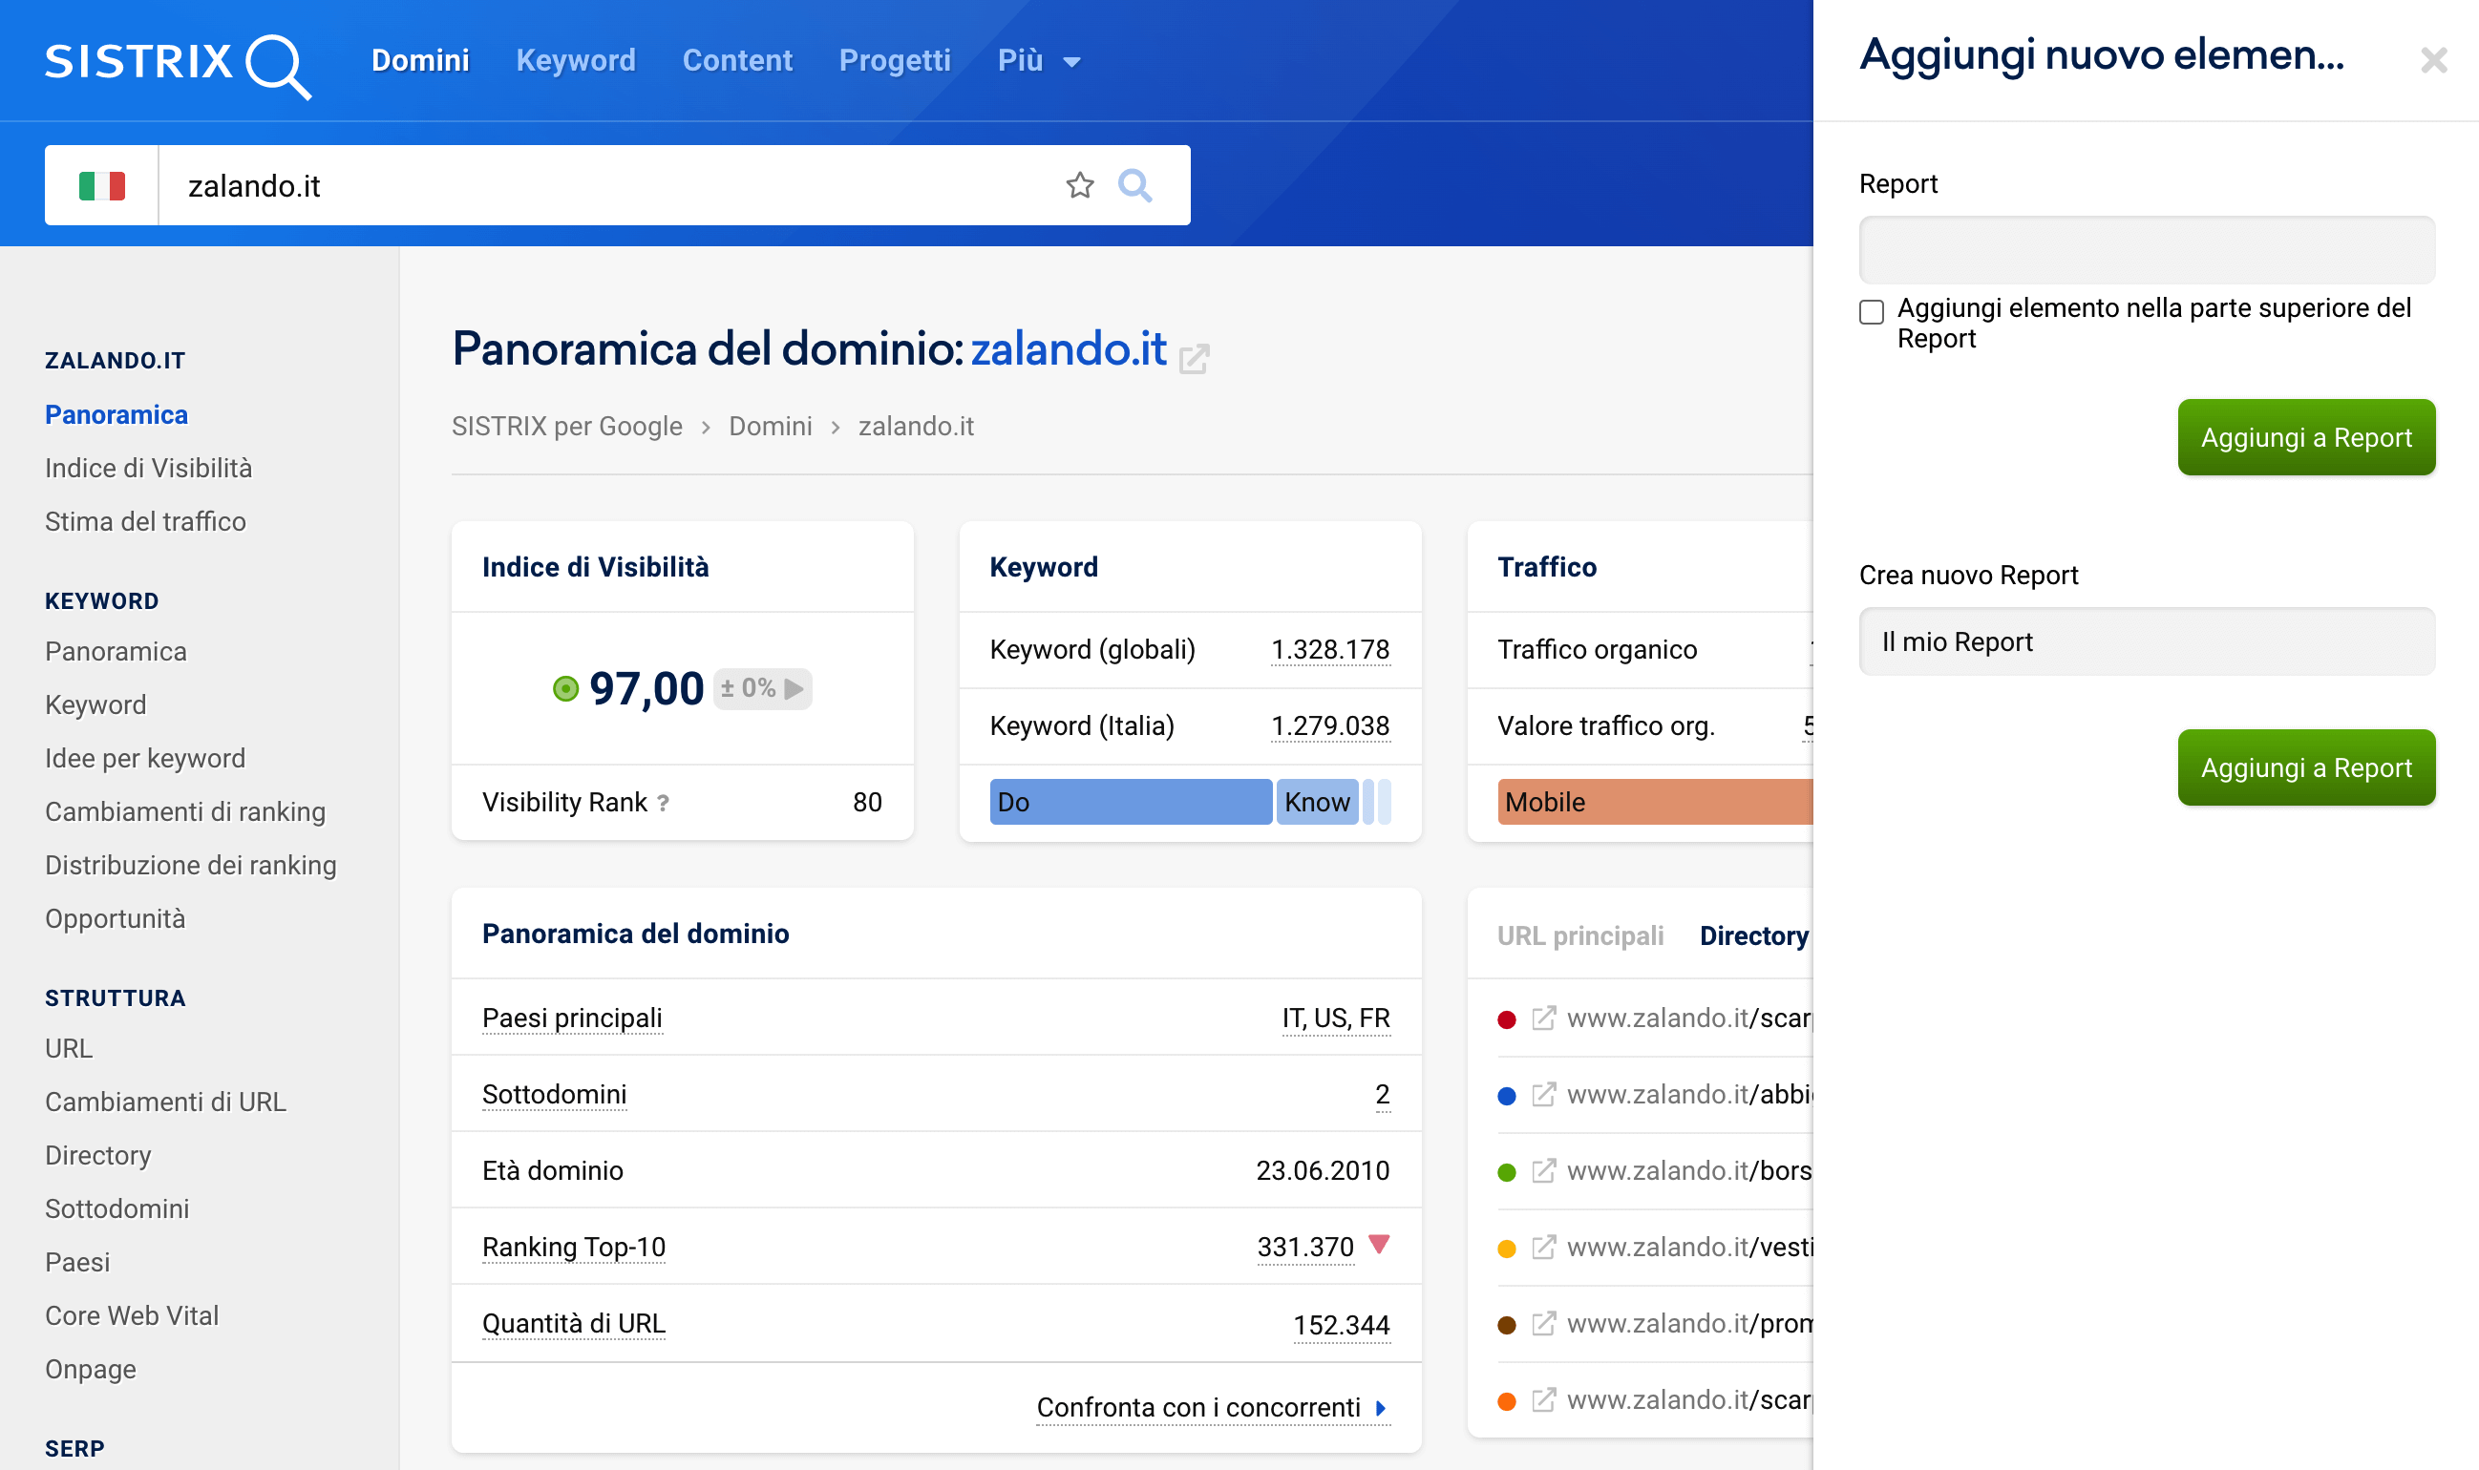Check Aggiungi elemento nella parte superiore checkbox
The image size is (2479, 1470).
tap(1872, 312)
